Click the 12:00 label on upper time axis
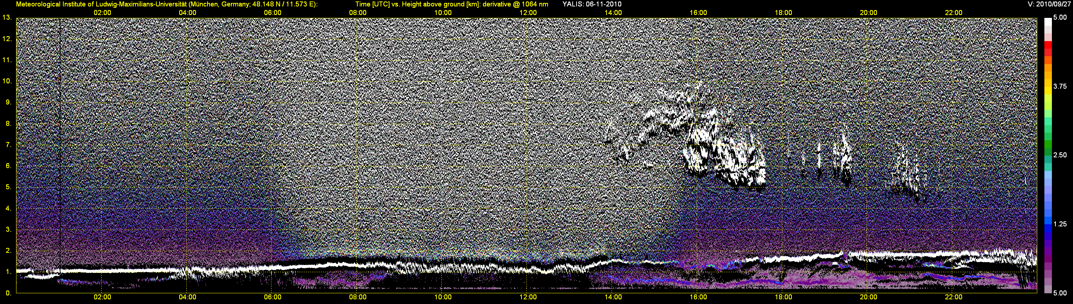 point(528,13)
